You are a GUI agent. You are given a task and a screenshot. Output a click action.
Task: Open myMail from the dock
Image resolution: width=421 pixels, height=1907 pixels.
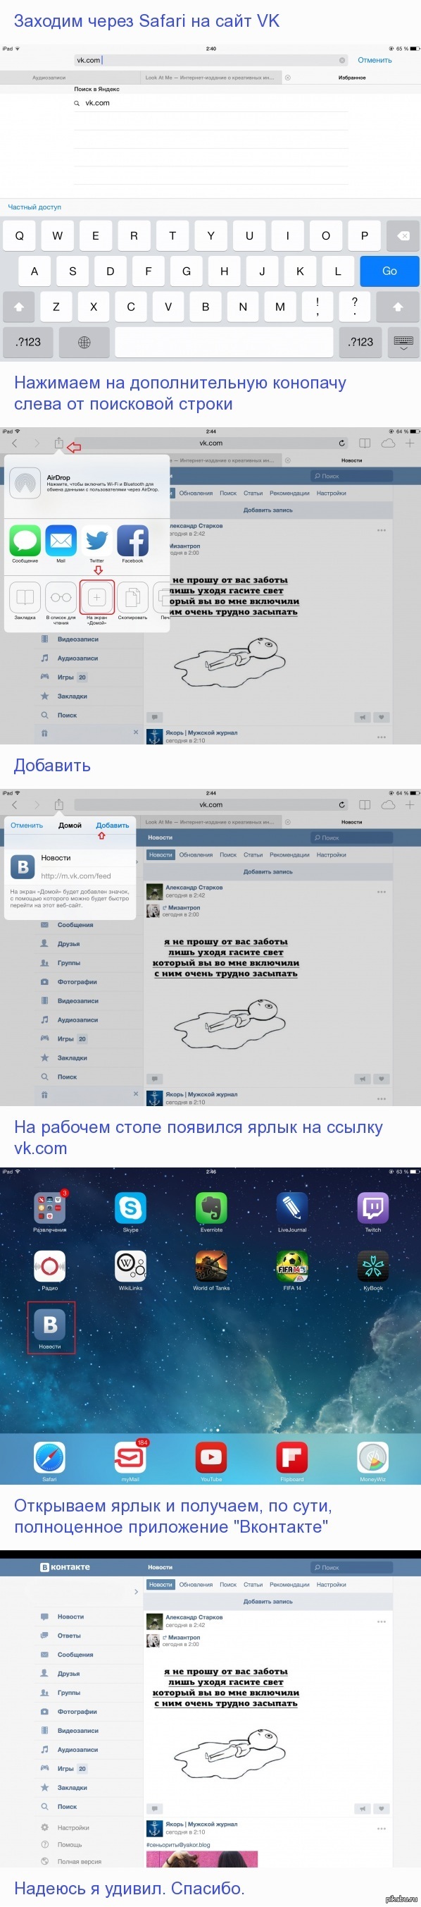tap(130, 1458)
